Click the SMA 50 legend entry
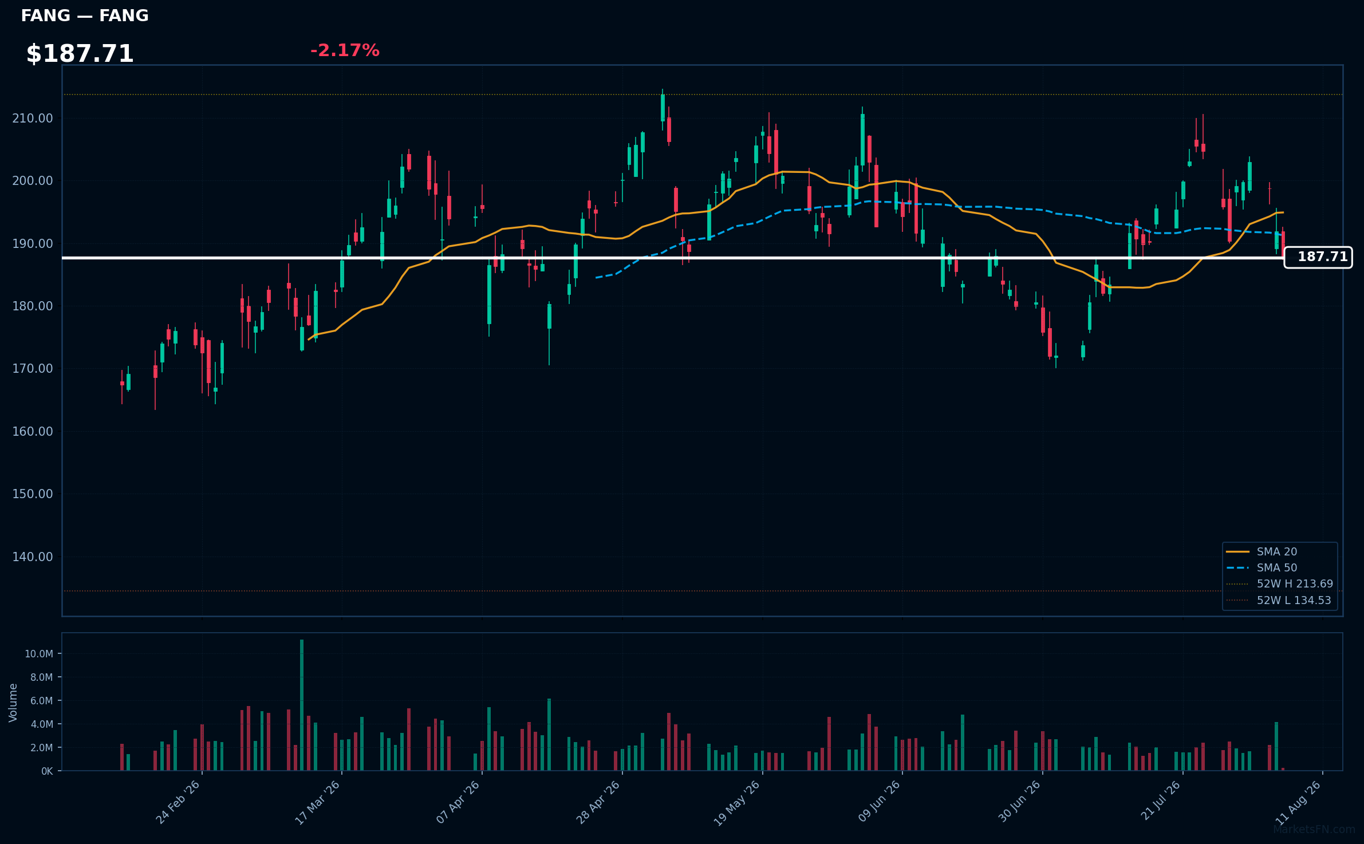This screenshot has width=1364, height=844. click(1277, 568)
